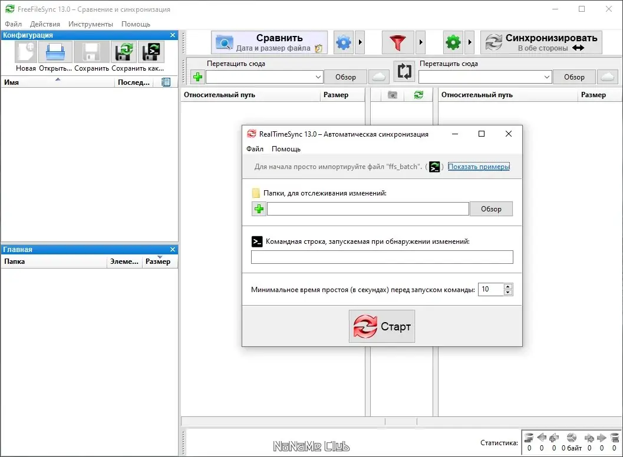
Task: Open the Инструменты menu
Action: click(91, 24)
